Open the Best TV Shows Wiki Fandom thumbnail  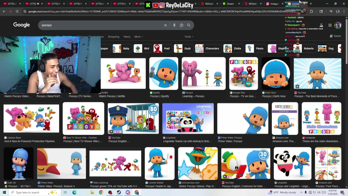point(83,118)
